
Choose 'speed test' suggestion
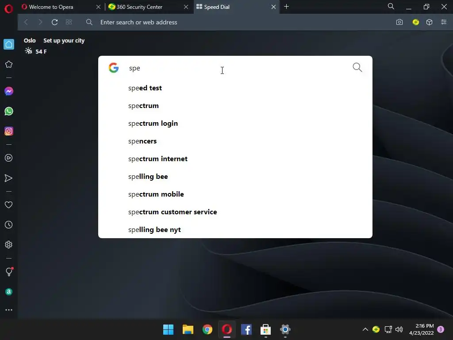pos(235,88)
